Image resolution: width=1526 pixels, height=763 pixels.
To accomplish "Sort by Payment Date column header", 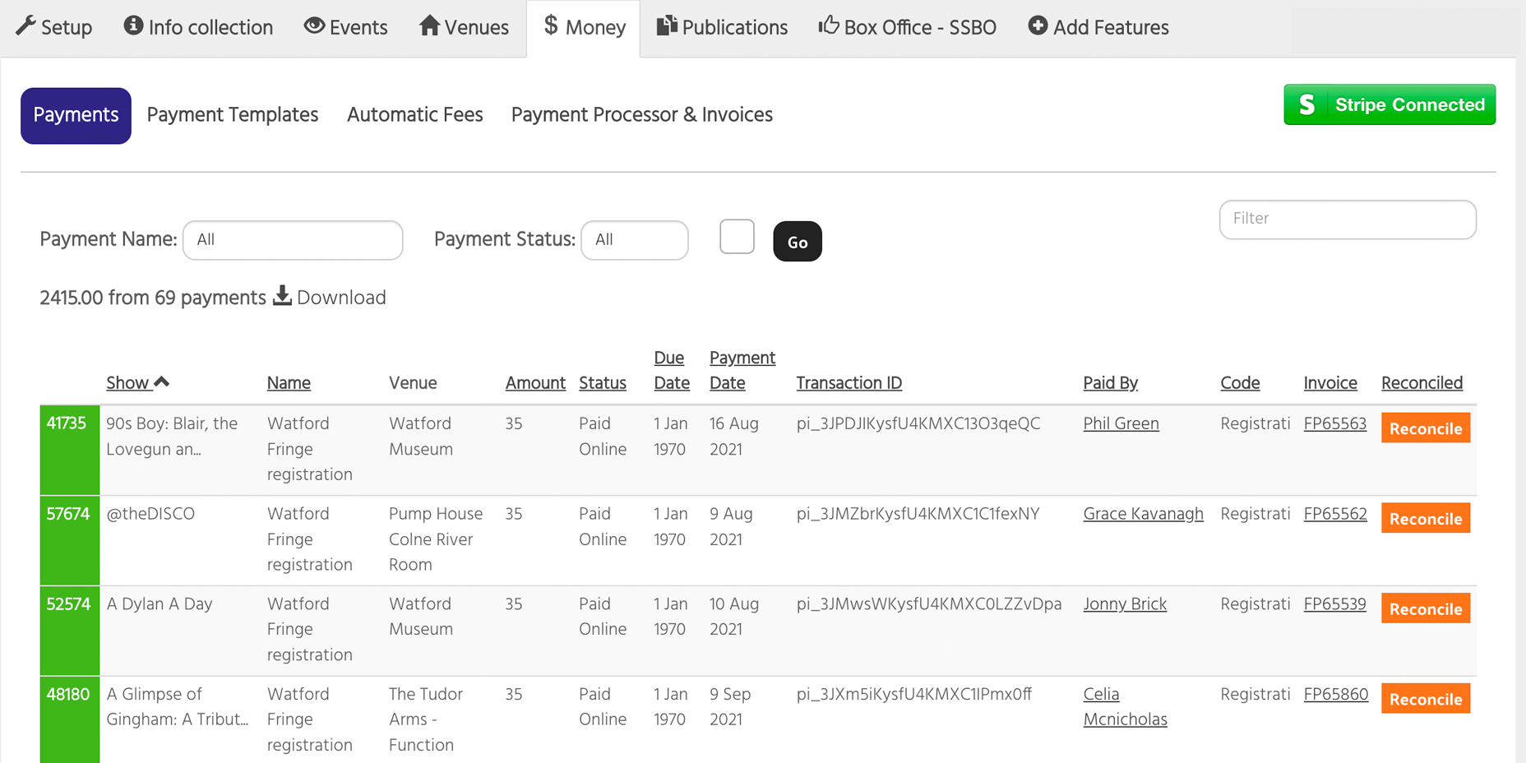I will pos(742,370).
